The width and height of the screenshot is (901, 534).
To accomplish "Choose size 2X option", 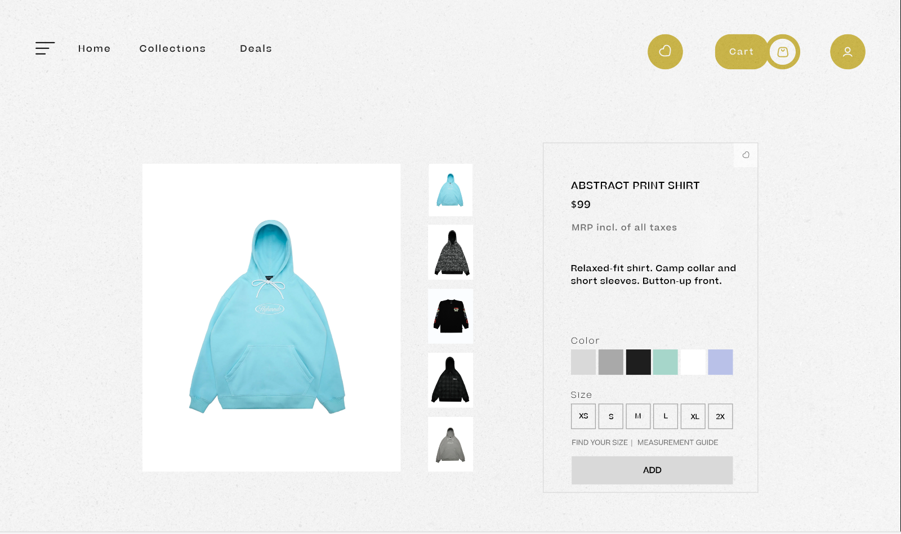I will [720, 416].
